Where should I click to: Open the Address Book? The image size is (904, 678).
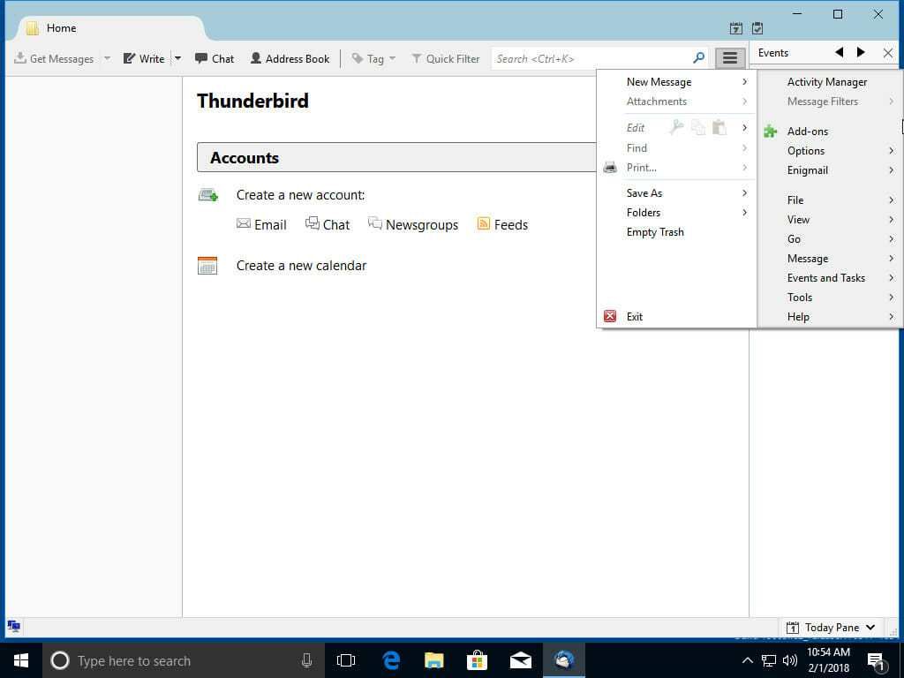(290, 58)
